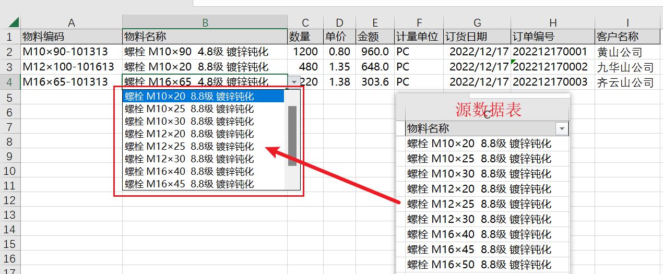This screenshot has height=274, width=663.
Task: Select row 15 header
Action: coord(9,244)
